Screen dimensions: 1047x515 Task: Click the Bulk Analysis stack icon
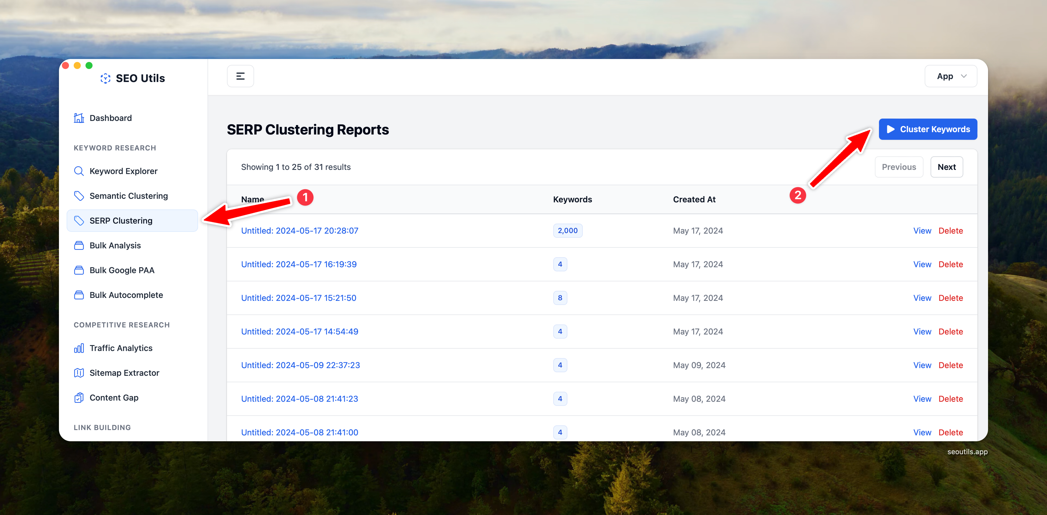[79, 246]
